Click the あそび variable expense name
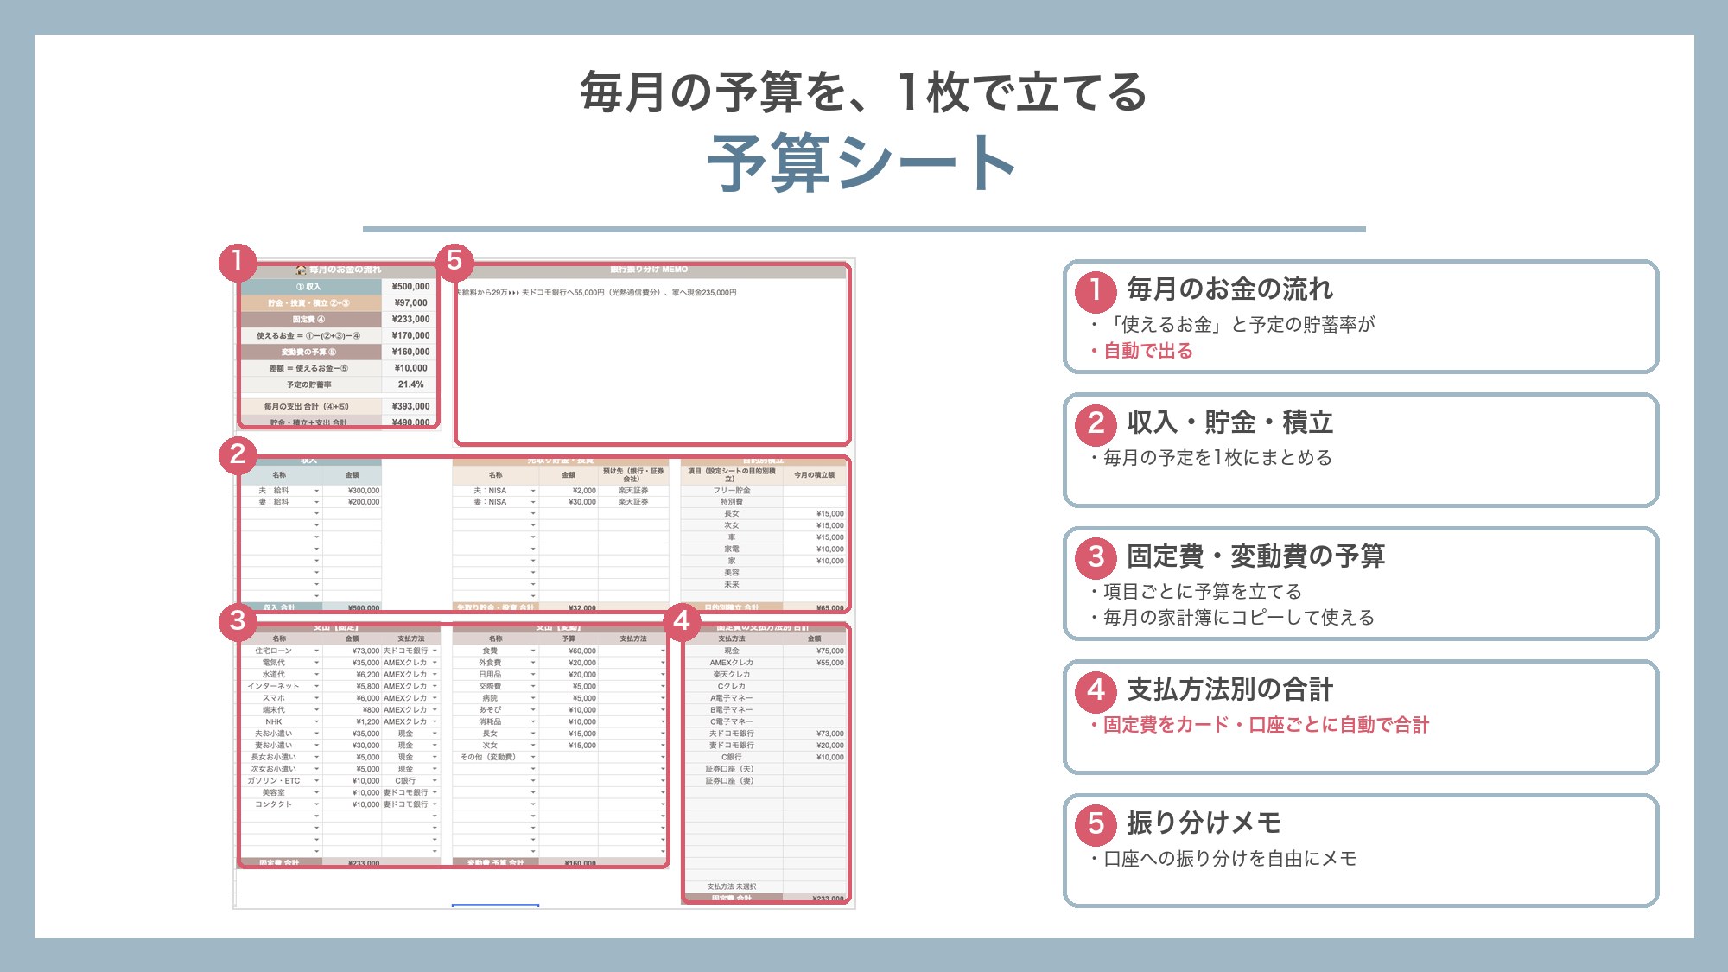The width and height of the screenshot is (1728, 972). [x=490, y=710]
